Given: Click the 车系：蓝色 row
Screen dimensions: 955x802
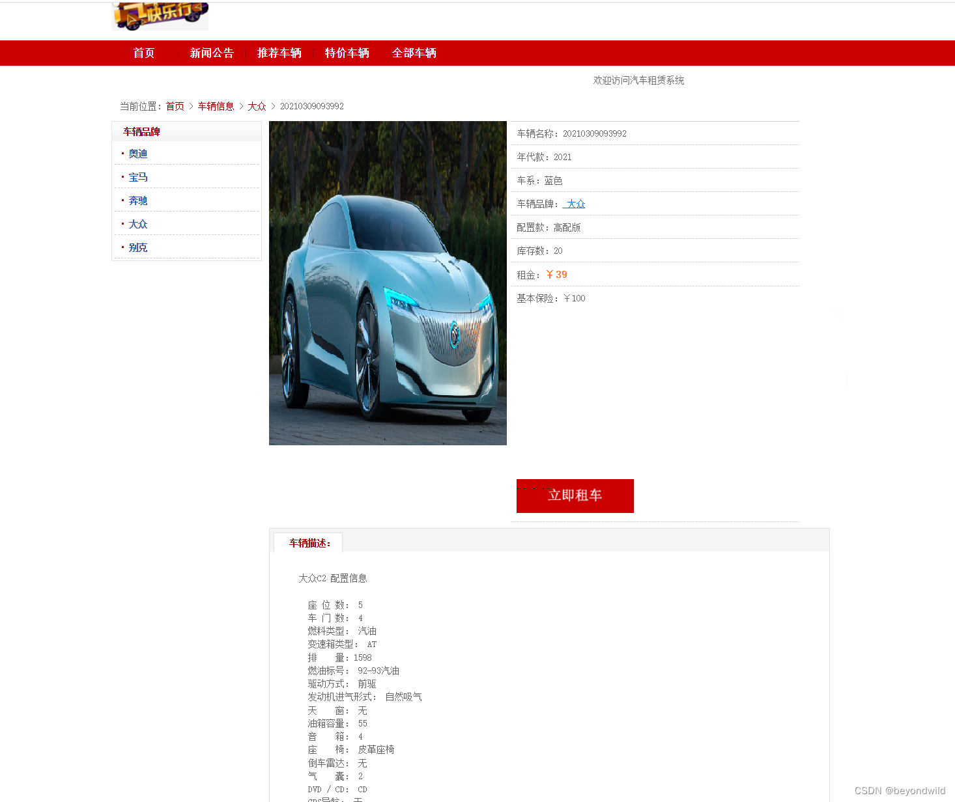Looking at the screenshot, I should pos(655,180).
